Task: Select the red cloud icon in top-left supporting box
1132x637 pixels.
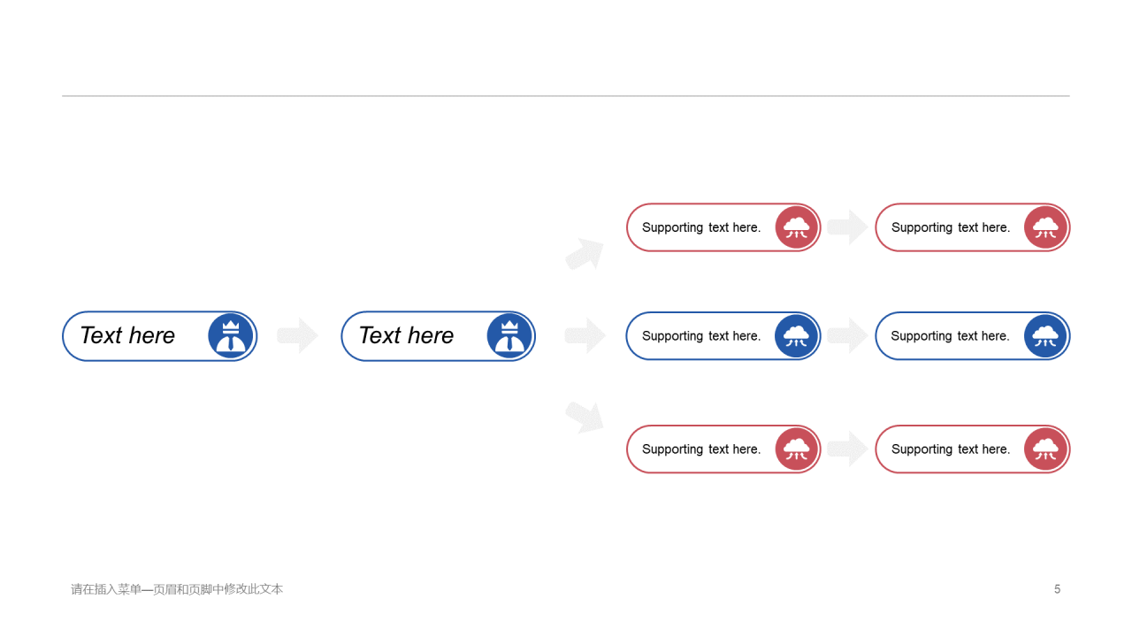Action: 797,227
